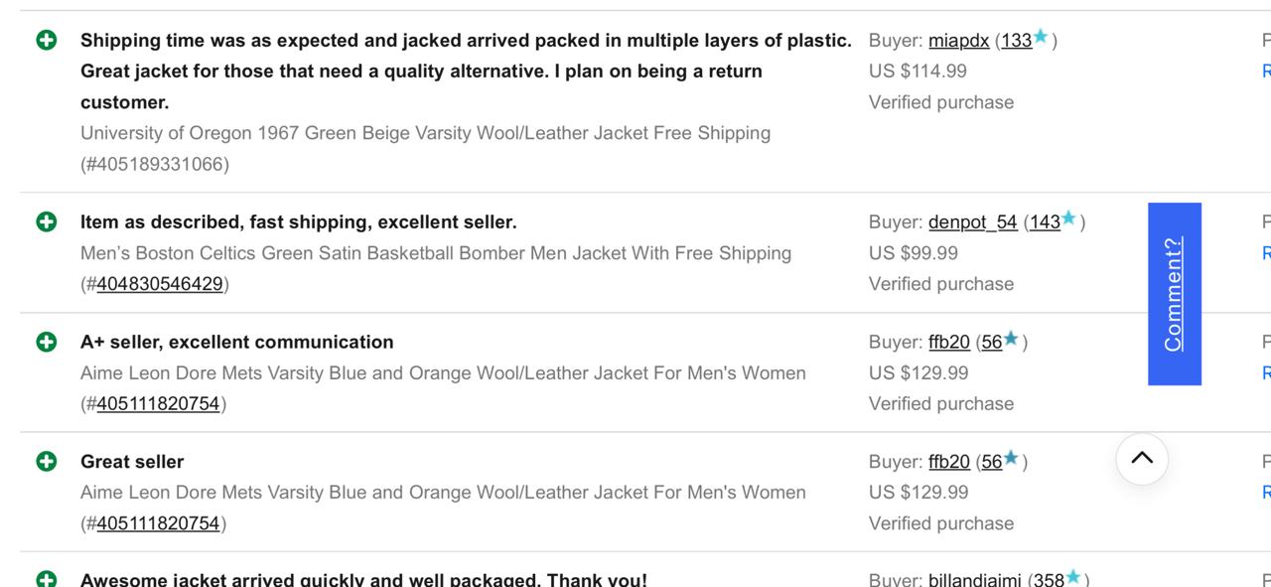Image resolution: width=1271 pixels, height=587 pixels.
Task: Click the upward chevron scroll-to-top icon
Action: tap(1140, 459)
